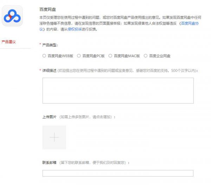Focus the 联系邮箱 input field

pos(118,173)
